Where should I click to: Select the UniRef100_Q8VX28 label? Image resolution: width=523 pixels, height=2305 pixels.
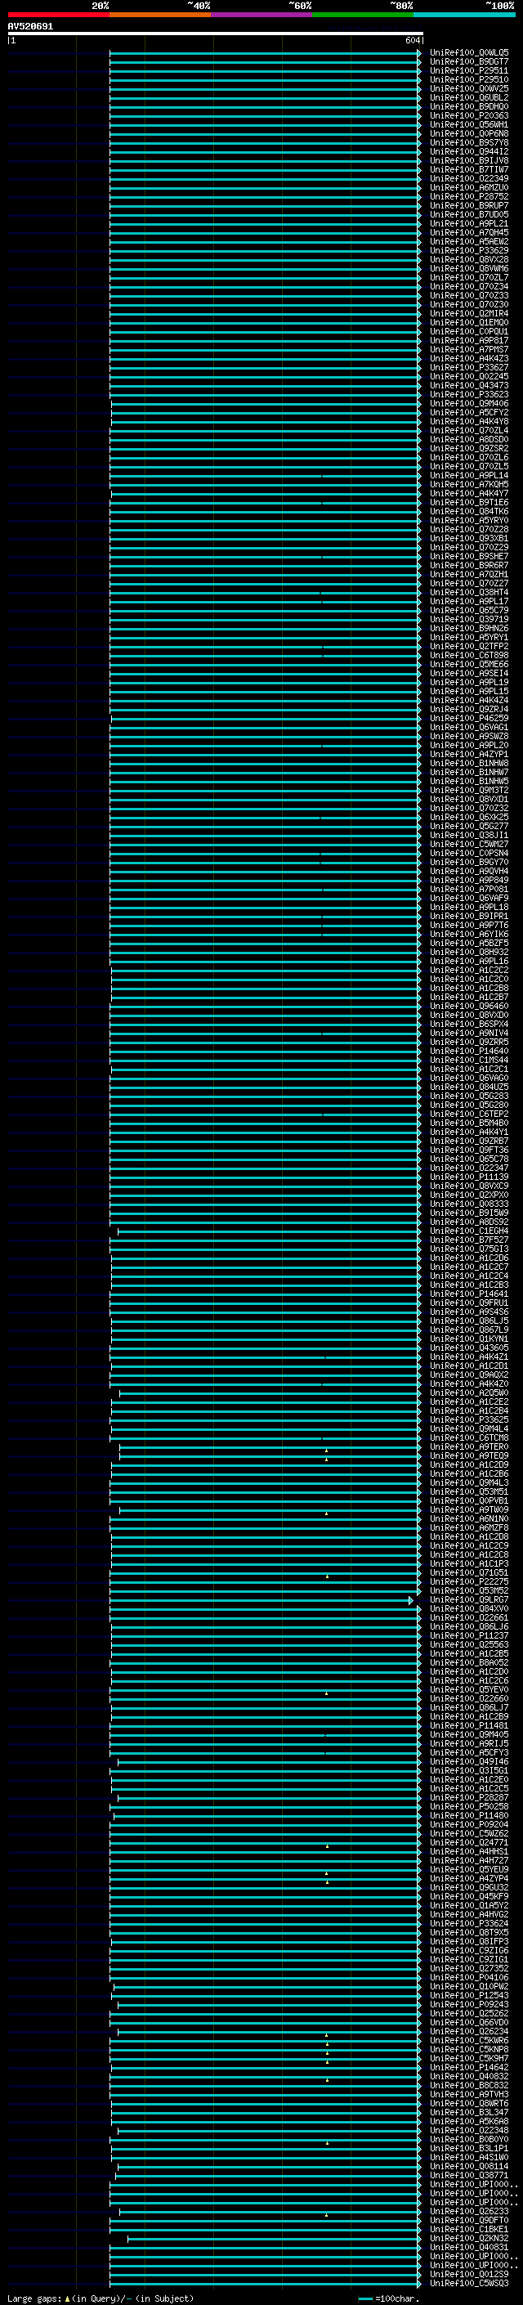pos(469,259)
